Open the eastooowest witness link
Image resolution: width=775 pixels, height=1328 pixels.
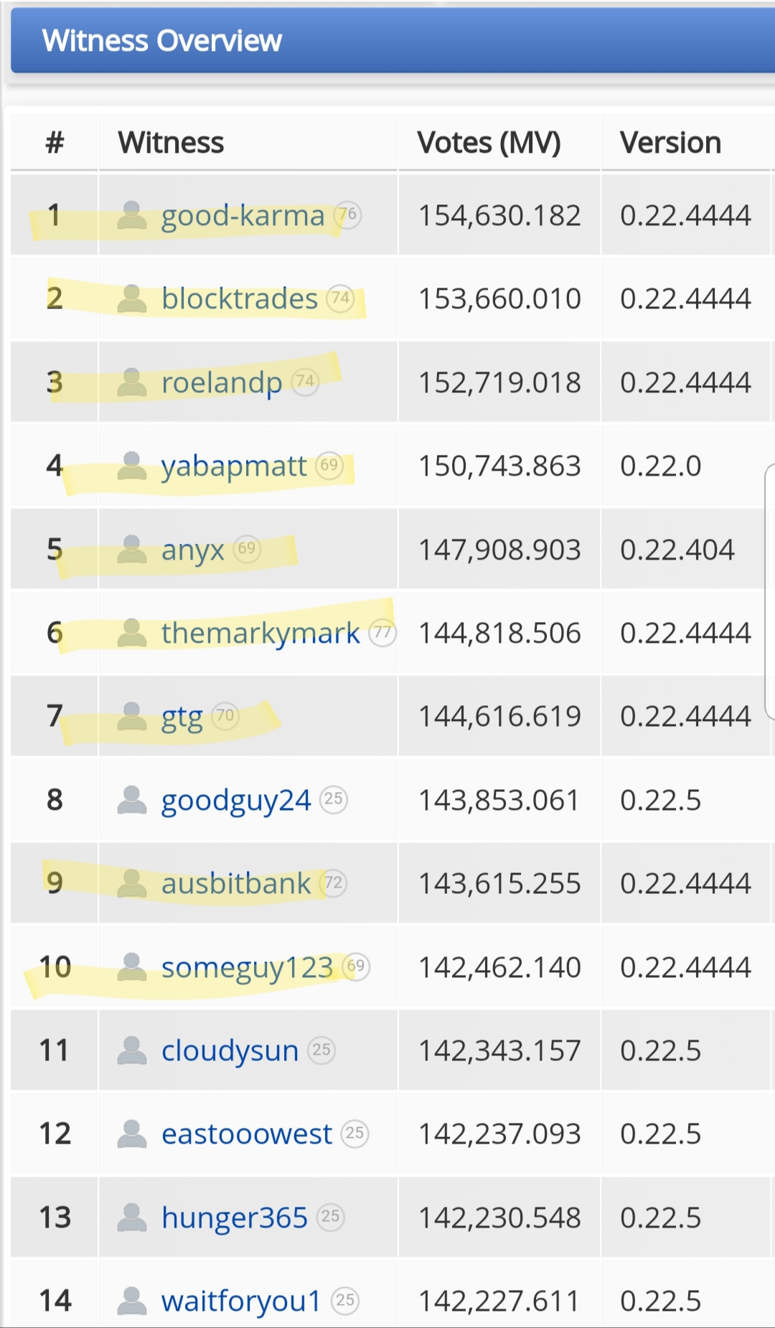(x=246, y=1134)
